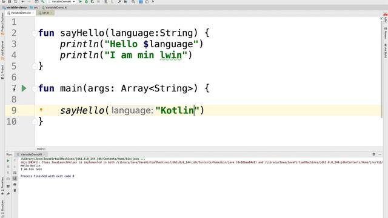The height and width of the screenshot is (218, 388).
Task: Click "Process finished with exit code 0" output line
Action: pyautogui.click(x=47, y=176)
